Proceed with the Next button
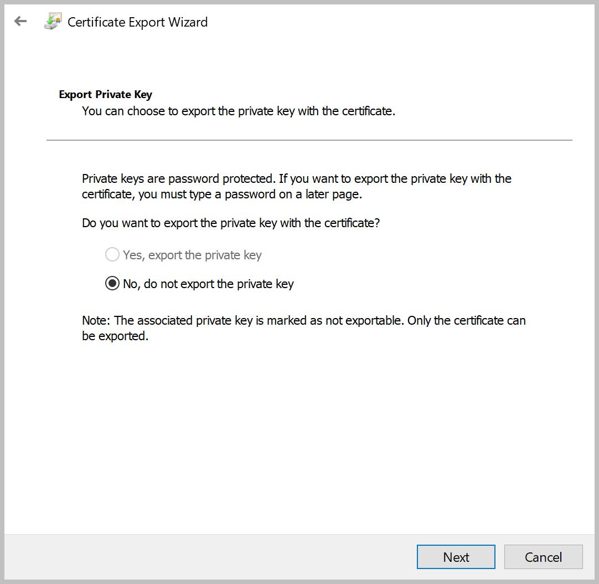Image resolution: width=599 pixels, height=584 pixels. (456, 557)
